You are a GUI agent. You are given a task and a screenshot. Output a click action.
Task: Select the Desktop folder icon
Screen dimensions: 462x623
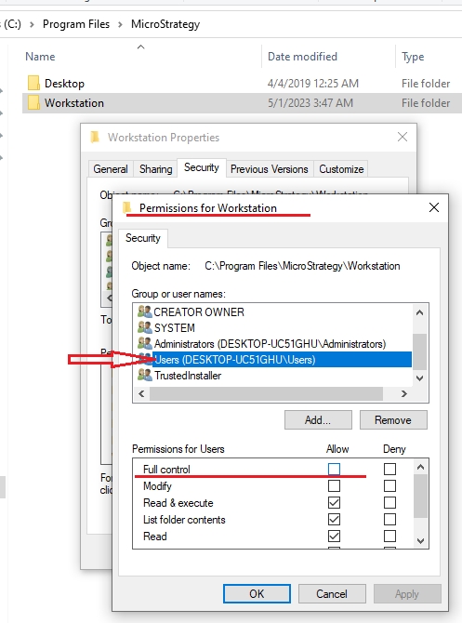click(x=33, y=84)
